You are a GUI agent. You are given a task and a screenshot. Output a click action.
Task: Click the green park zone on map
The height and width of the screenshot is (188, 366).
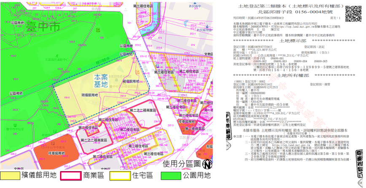click(25, 63)
